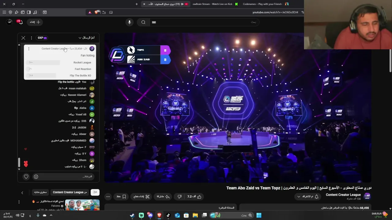The height and width of the screenshot is (220, 392).
Task: Vote for Flip The Bottle XO
Action: [60, 75]
